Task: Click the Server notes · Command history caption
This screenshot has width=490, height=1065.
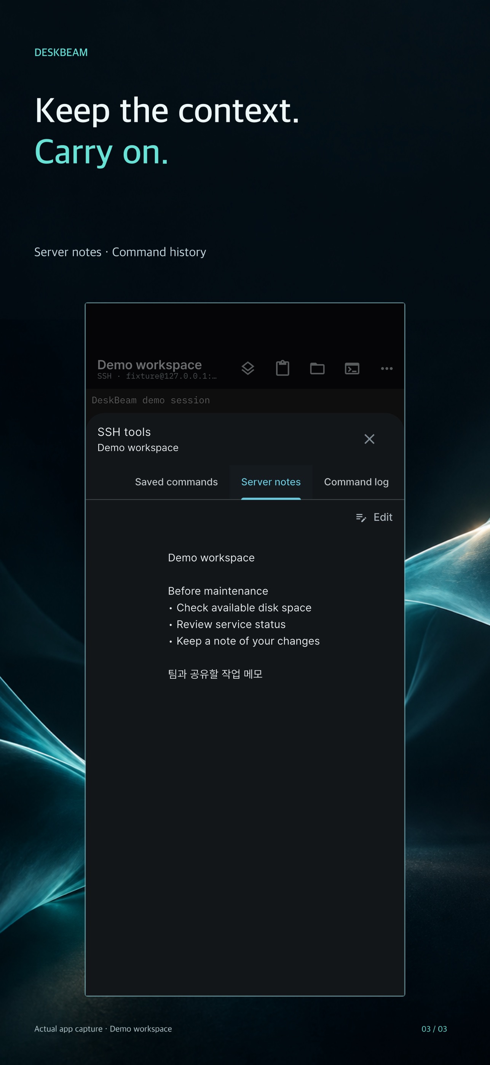Action: point(120,252)
